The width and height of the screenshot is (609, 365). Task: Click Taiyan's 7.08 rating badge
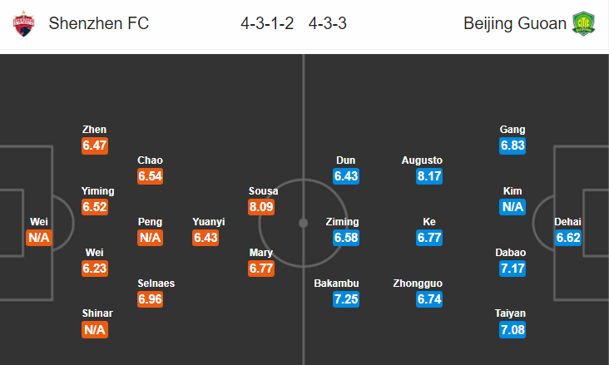(512, 330)
